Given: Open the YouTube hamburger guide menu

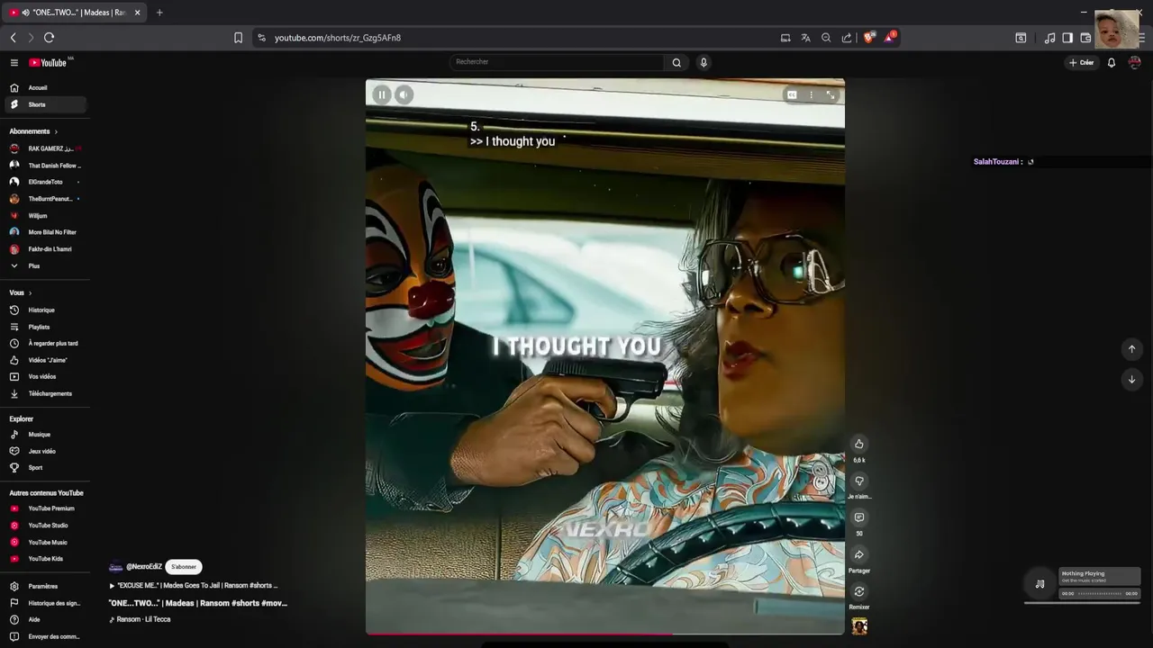Looking at the screenshot, I should pyautogui.click(x=14, y=62).
